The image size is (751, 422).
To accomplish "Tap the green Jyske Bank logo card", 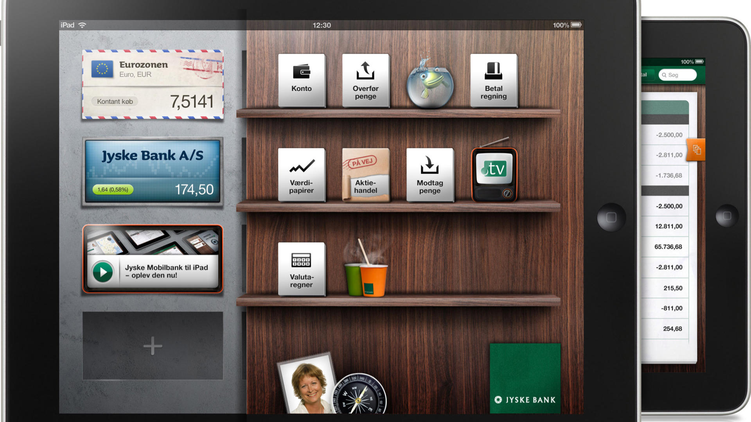I will (x=525, y=378).
